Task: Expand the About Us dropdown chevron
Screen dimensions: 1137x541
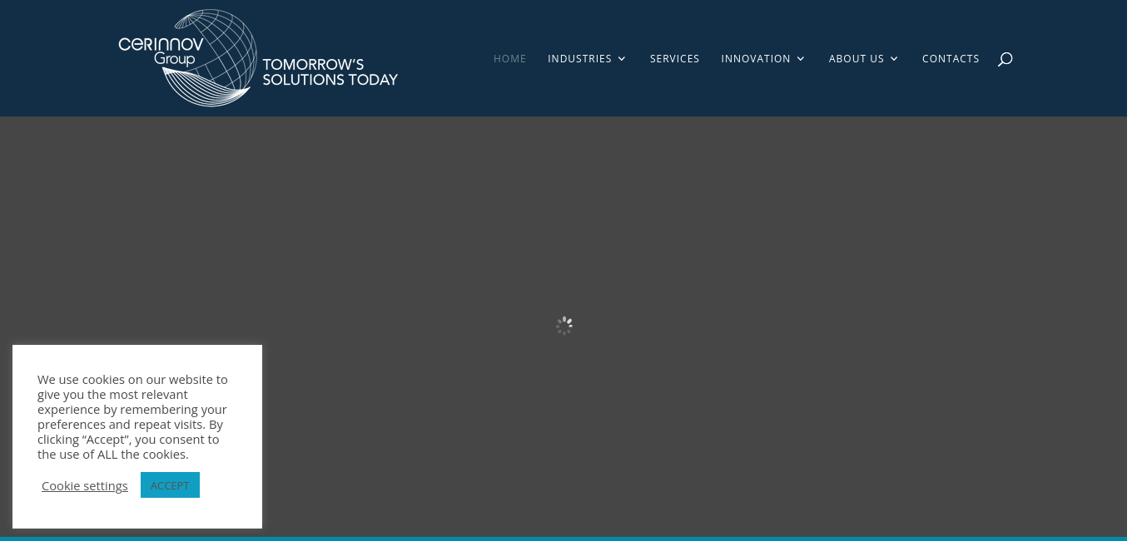Action: pos(894,59)
